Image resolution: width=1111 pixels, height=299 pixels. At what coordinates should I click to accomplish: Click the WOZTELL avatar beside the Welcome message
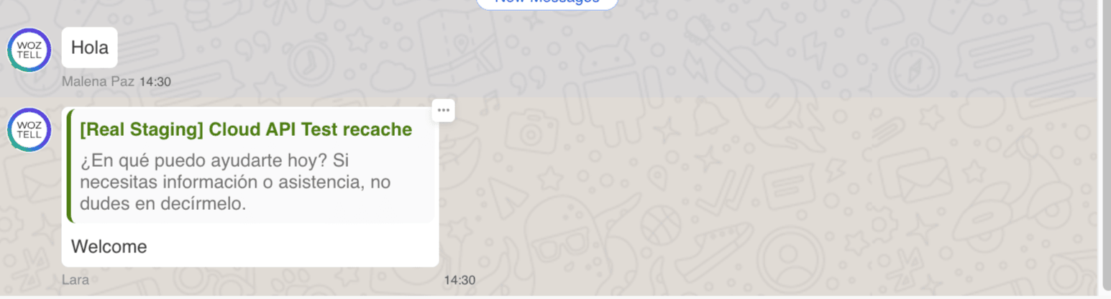pos(29,131)
